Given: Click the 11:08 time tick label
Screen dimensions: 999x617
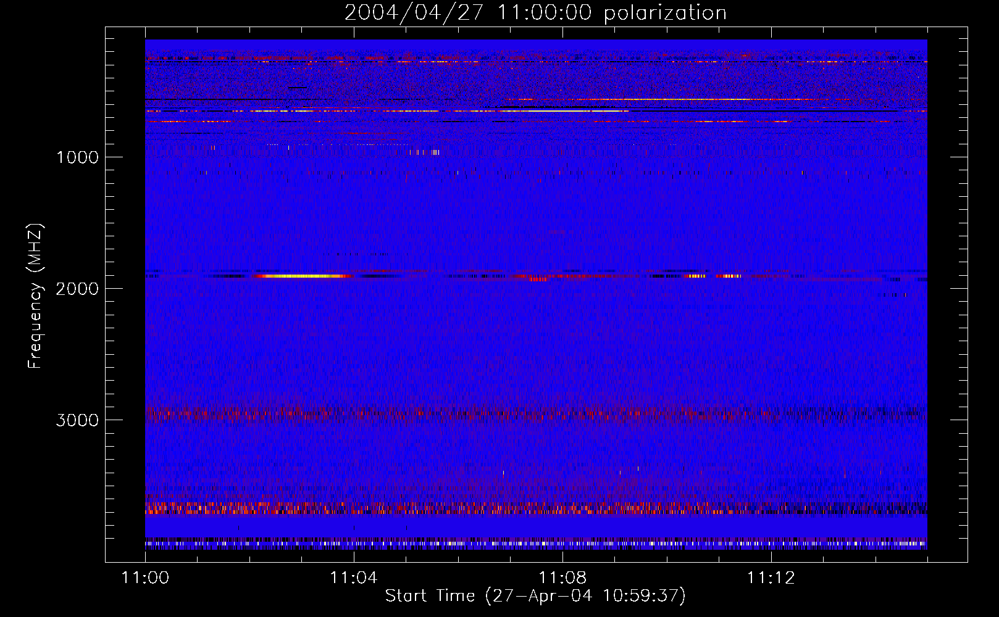Looking at the screenshot, I should pos(562,578).
